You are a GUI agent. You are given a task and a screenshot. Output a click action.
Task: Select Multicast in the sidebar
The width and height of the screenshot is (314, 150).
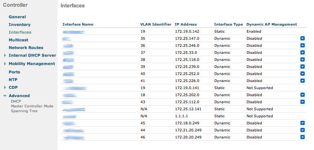(x=18, y=40)
